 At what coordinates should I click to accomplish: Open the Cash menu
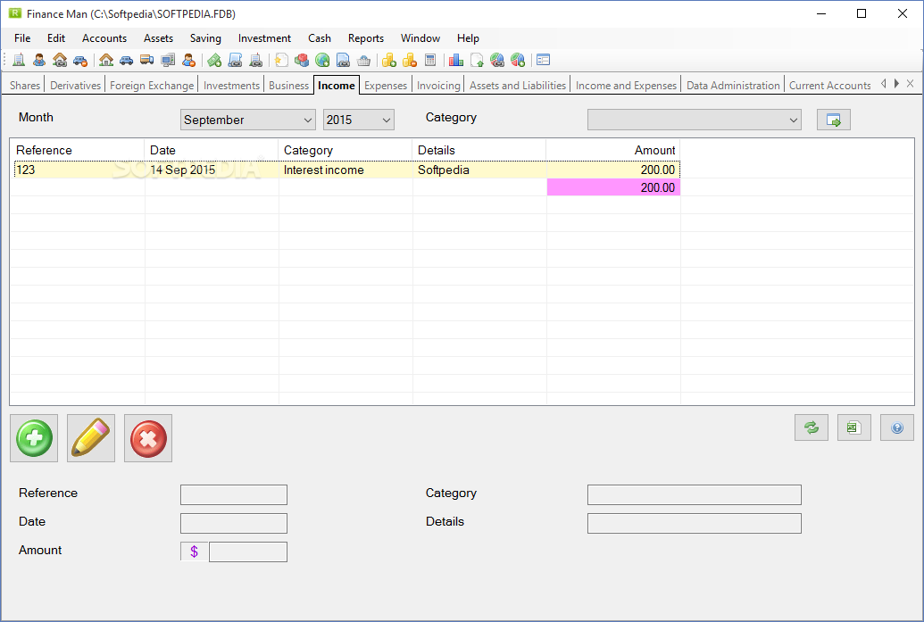coord(320,38)
